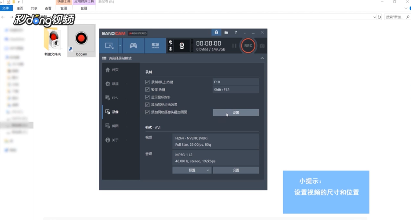Open the 常规 general settings section

pos(115,84)
